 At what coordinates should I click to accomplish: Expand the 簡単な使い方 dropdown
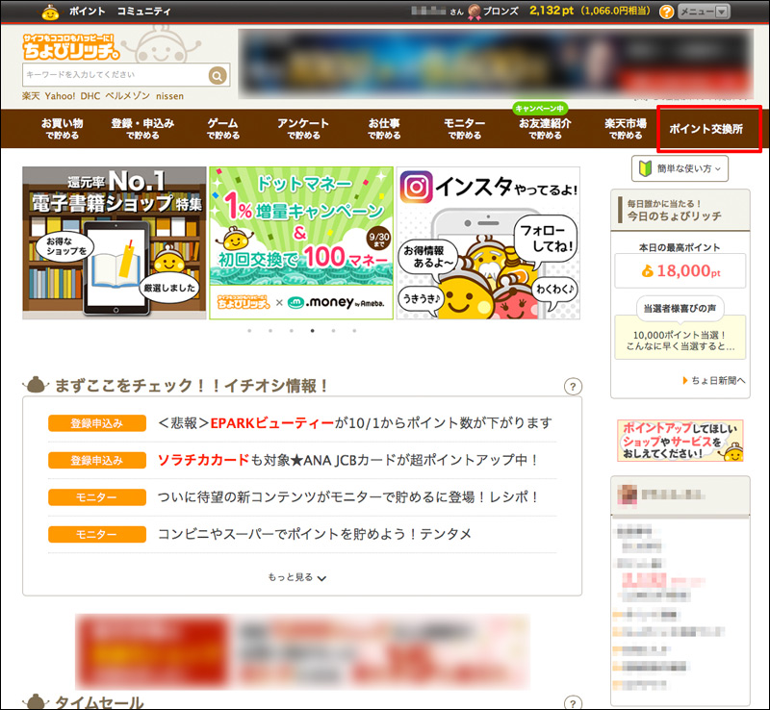(680, 168)
